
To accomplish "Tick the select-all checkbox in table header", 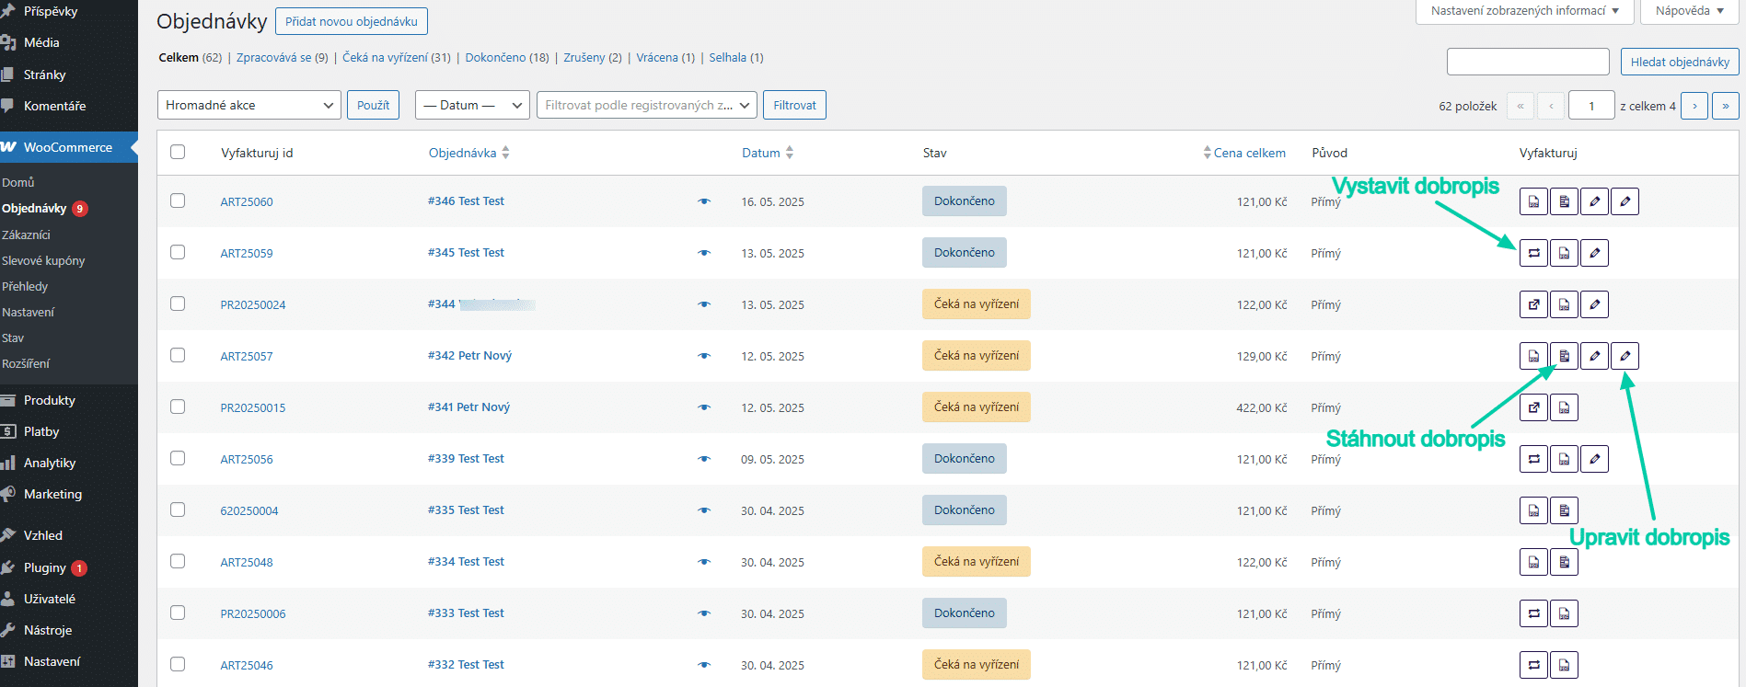I will tap(178, 152).
